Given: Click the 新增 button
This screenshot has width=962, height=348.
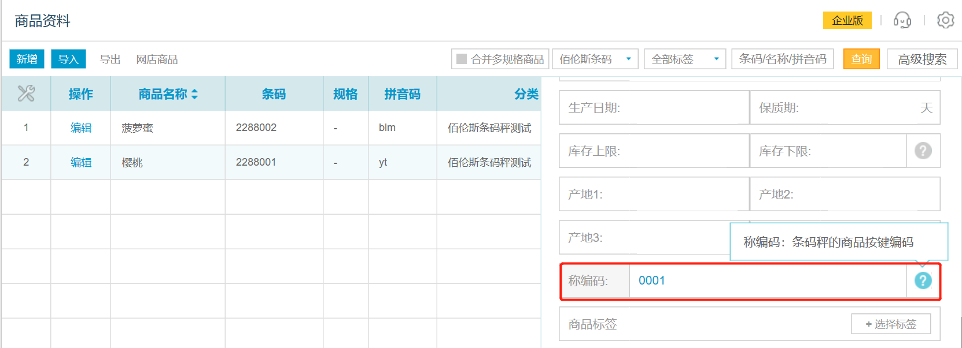Looking at the screenshot, I should click(27, 59).
